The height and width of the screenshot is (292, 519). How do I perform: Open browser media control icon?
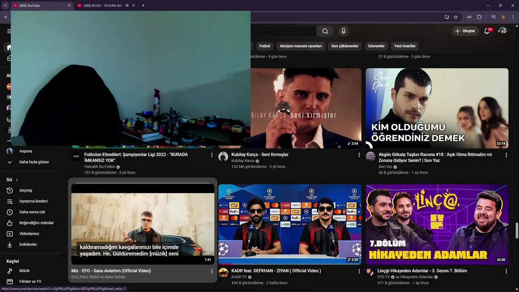pos(493,17)
